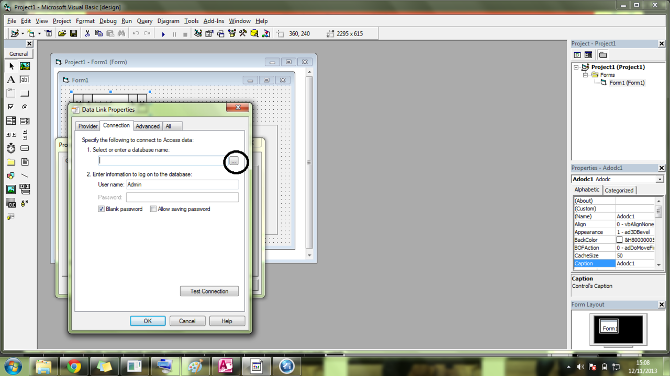Open Visual Component Manager toolbar icon
This screenshot has height=376, width=670.
(x=266, y=33)
